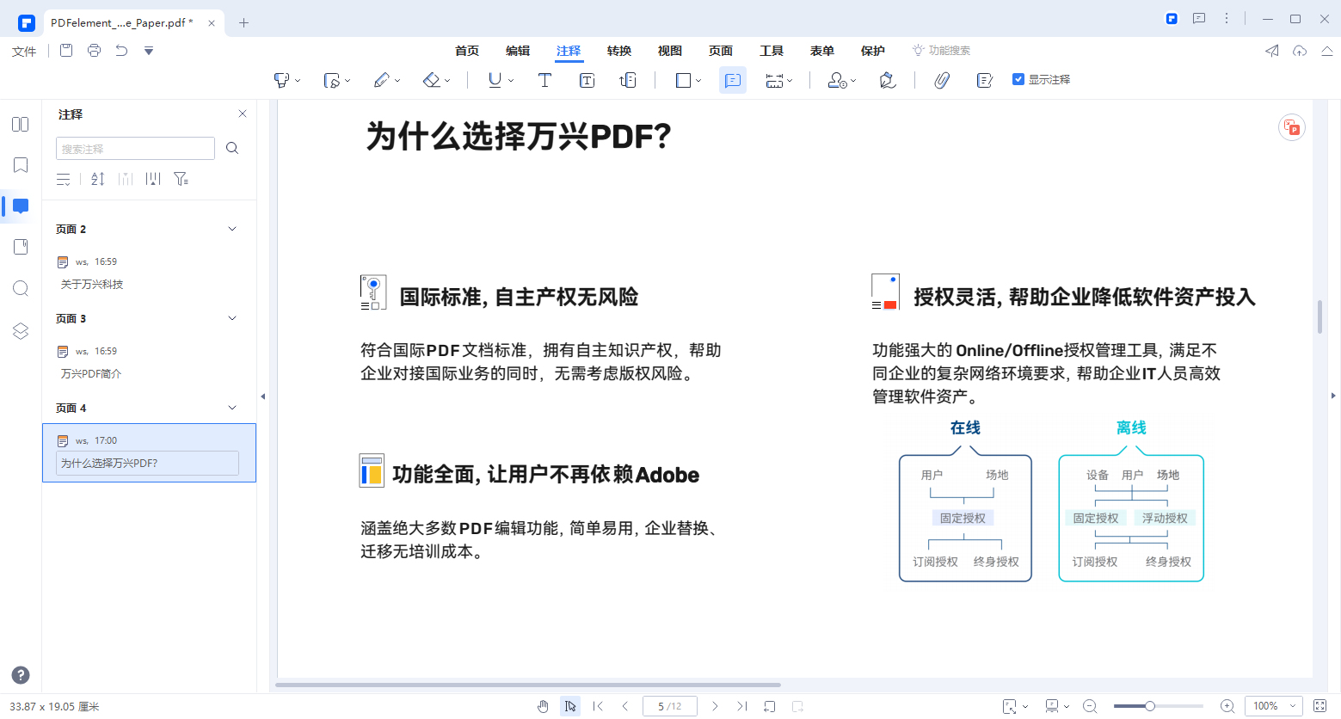This screenshot has height=719, width=1341.
Task: Open the pencil tool dropdown arrow
Action: [x=397, y=81]
